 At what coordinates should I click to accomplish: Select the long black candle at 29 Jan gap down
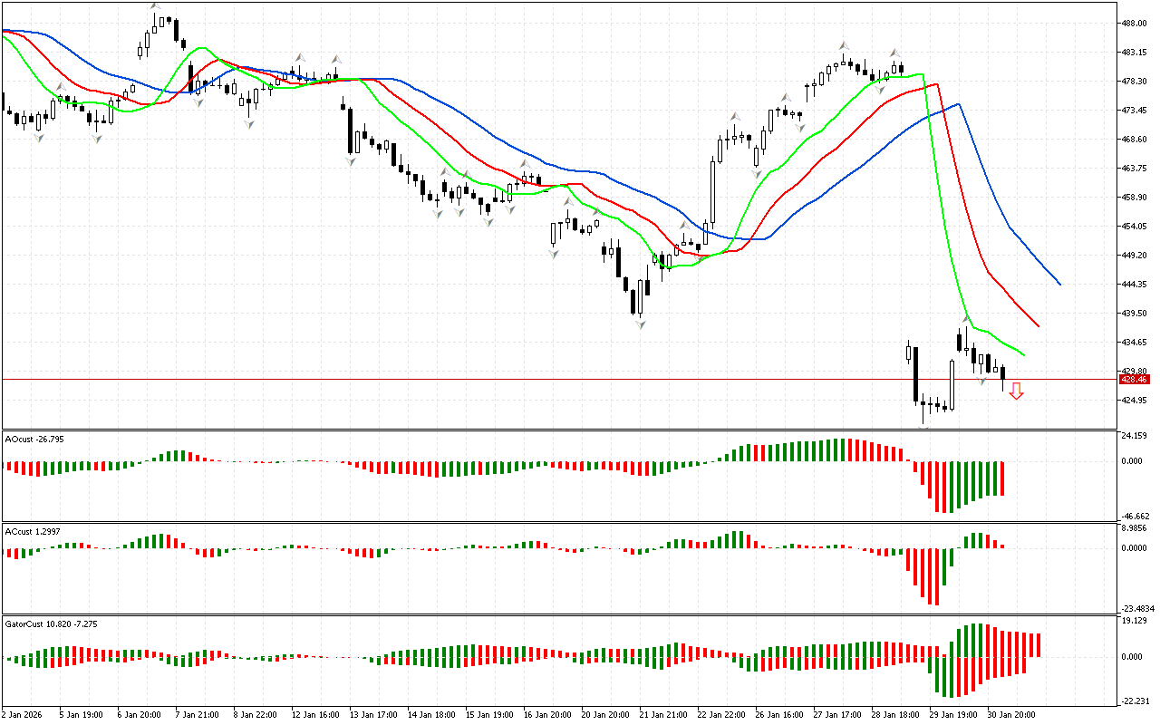tap(916, 374)
